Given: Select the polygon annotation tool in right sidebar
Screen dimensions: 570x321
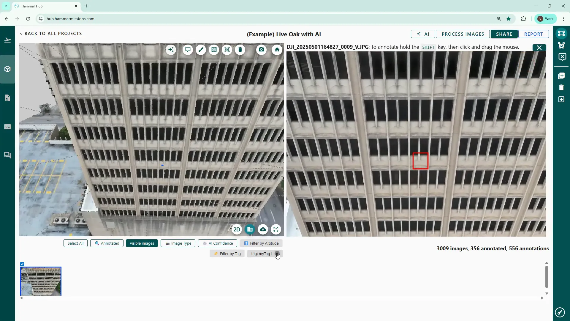Looking at the screenshot, I should point(561,45).
